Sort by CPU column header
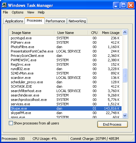Image resolution: width=136 pixels, height=143 pixels. 94,33
